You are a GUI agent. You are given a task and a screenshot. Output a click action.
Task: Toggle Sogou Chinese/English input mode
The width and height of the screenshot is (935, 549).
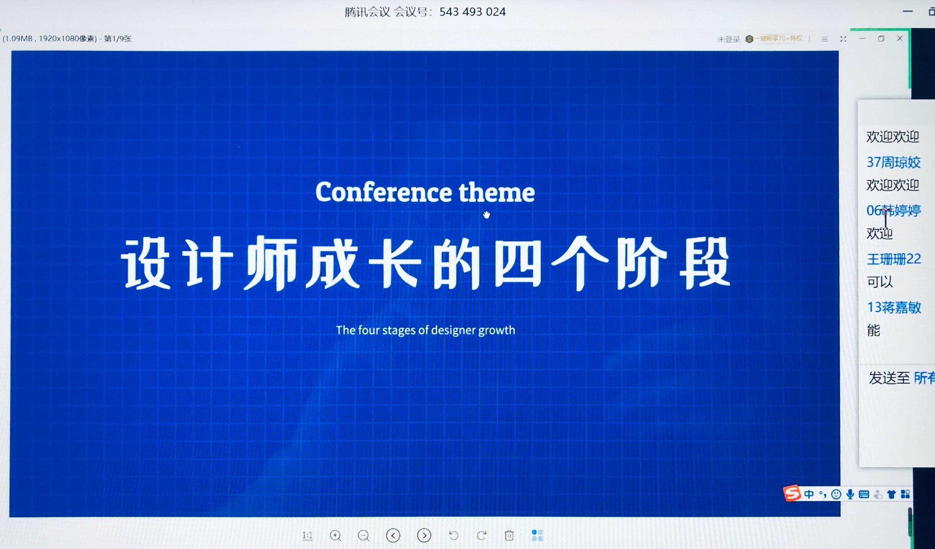tap(809, 494)
